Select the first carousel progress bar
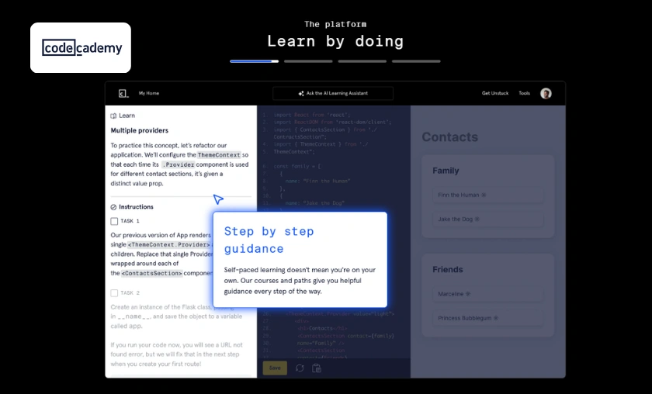Screen dimensions: 652x394 pos(254,61)
